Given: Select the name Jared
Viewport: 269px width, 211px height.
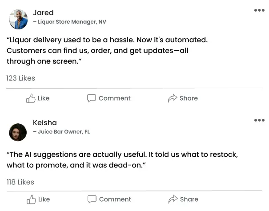Looking at the screenshot, I should tap(43, 13).
